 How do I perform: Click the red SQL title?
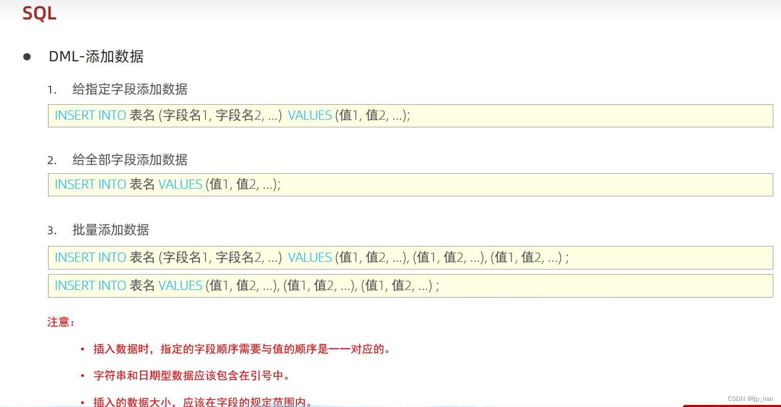coord(39,13)
